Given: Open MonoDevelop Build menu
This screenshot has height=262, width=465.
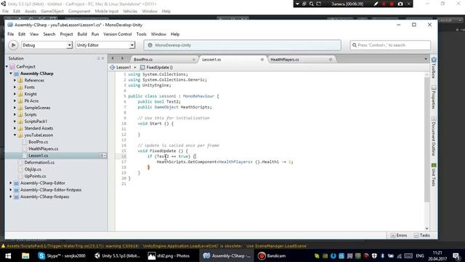Looking at the screenshot, I should pyautogui.click(x=82, y=34).
